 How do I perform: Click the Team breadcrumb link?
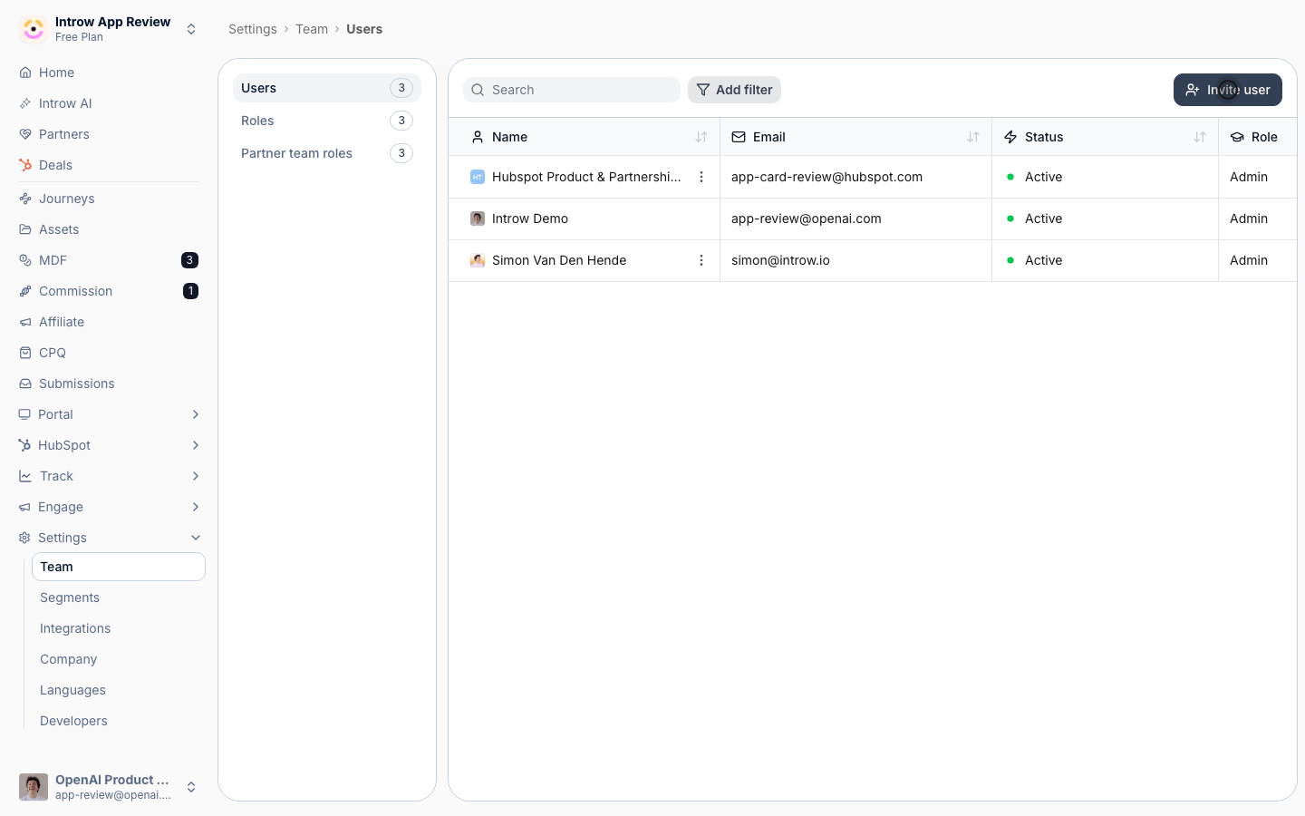(312, 29)
